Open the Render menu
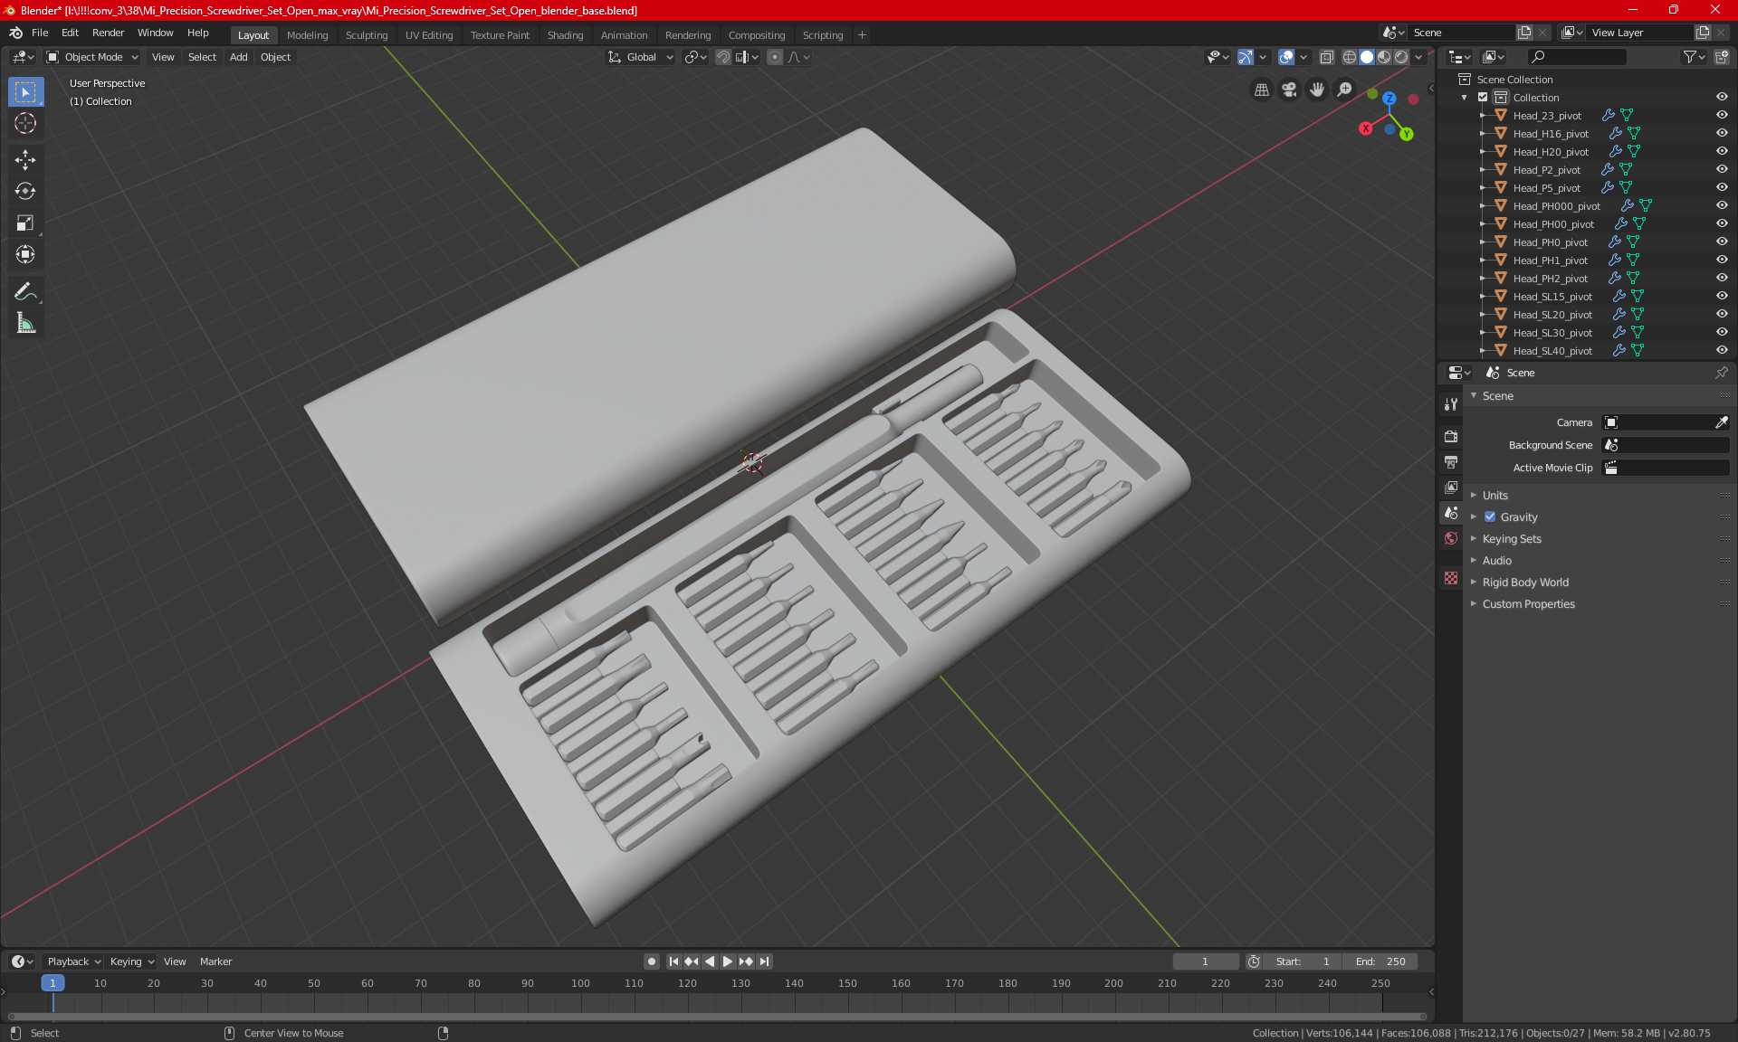Viewport: 1738px width, 1042px height. tap(108, 33)
